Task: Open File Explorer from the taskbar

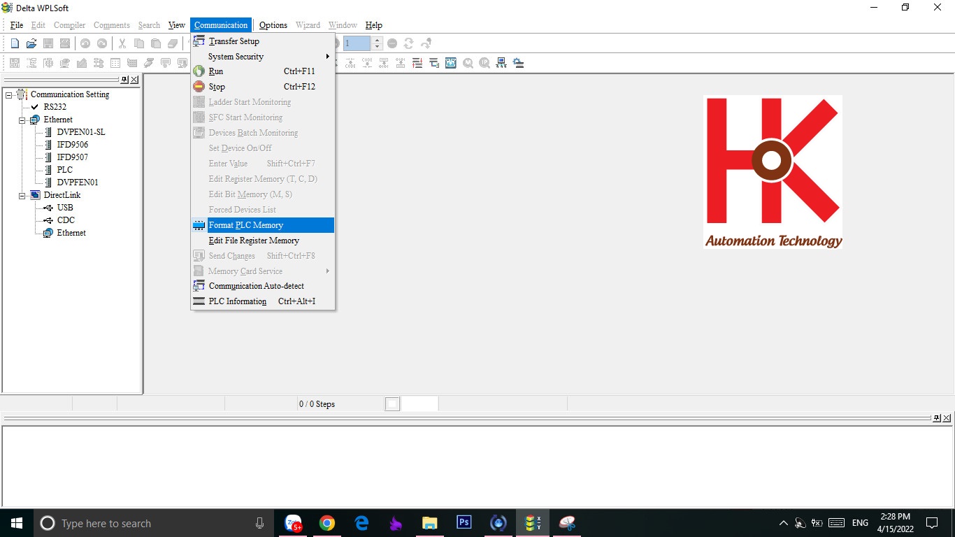Action: pos(429,523)
